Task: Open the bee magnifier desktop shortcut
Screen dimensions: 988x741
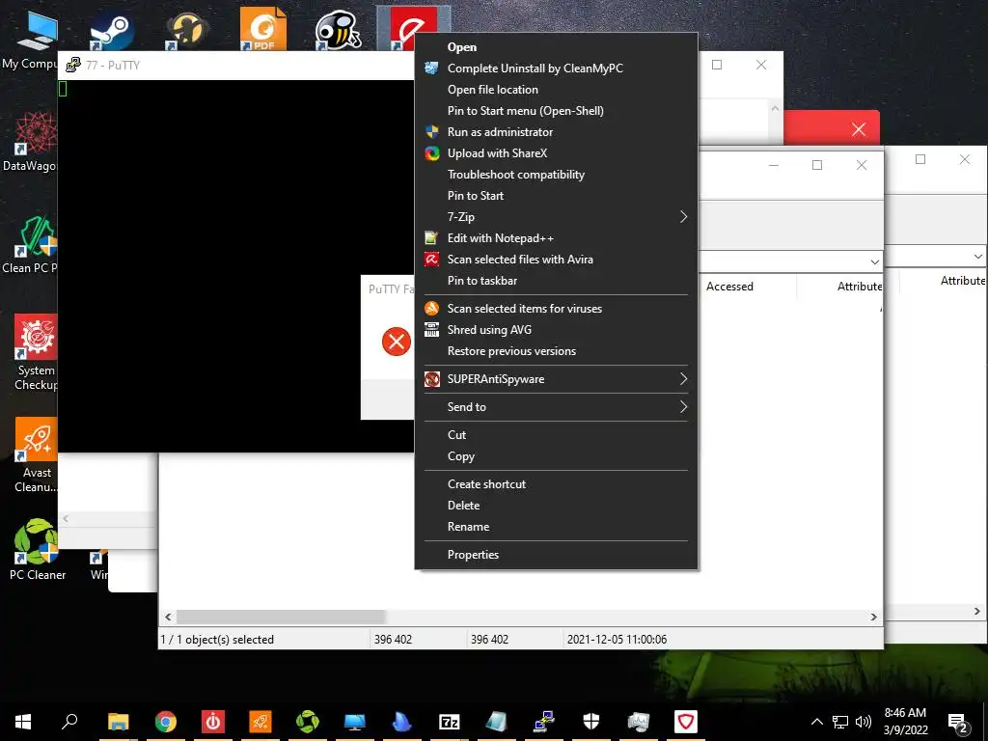Action: pos(338,30)
